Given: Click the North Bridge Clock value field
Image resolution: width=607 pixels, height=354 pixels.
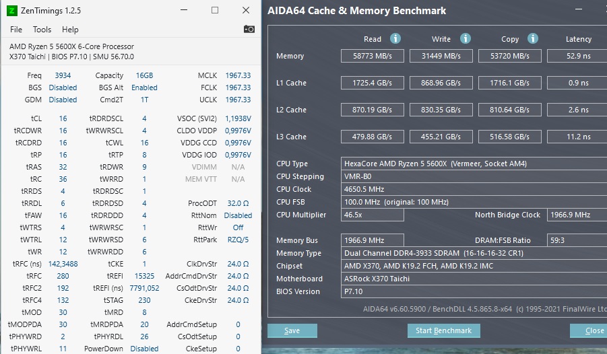Looking at the screenshot, I should [577, 215].
